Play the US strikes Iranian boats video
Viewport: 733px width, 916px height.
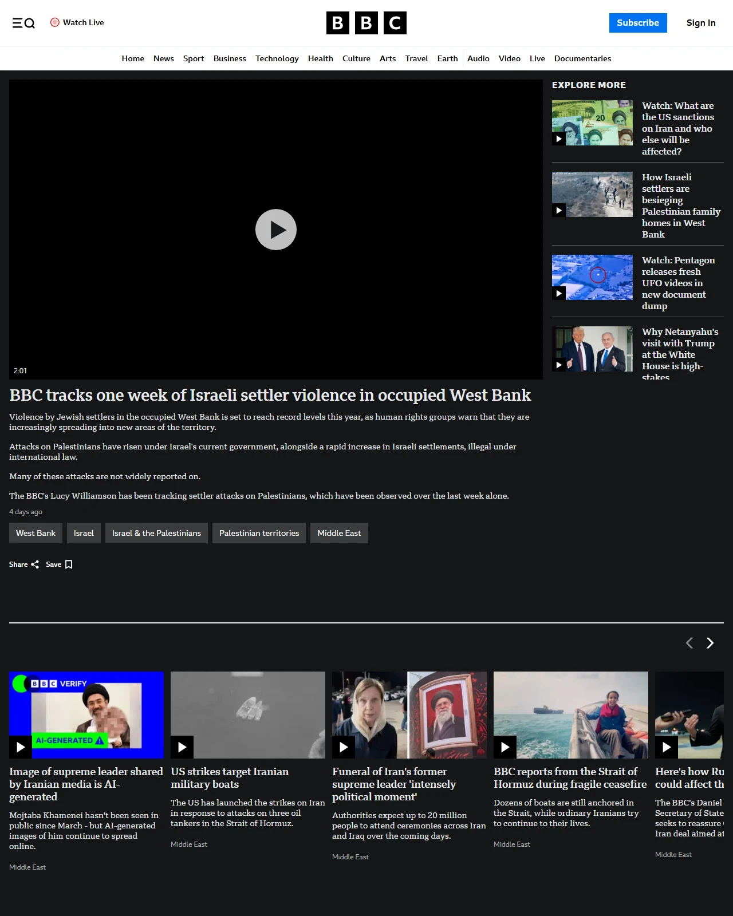pos(182,747)
